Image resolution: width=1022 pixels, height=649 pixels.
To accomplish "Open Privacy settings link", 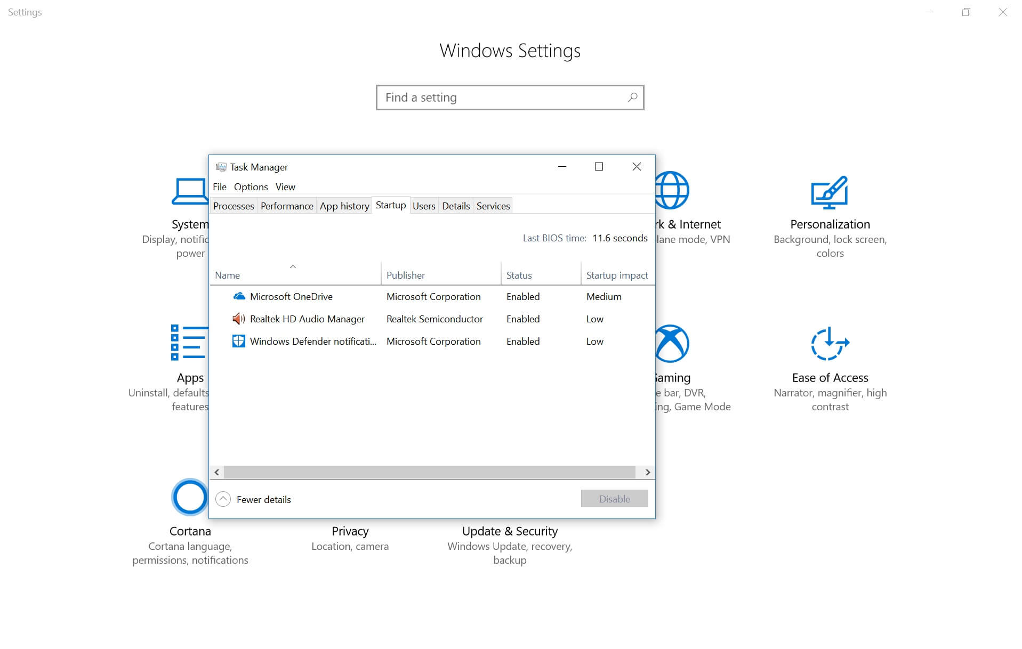I will 350,531.
